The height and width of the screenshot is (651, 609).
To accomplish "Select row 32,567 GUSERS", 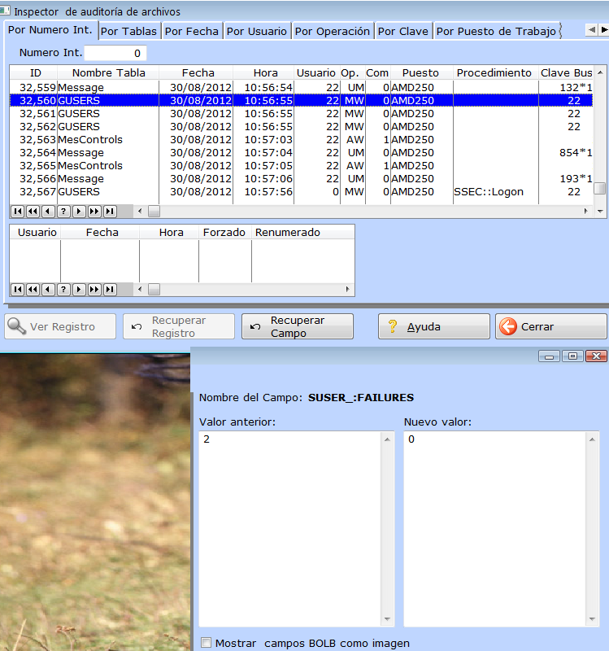I will tap(302, 192).
